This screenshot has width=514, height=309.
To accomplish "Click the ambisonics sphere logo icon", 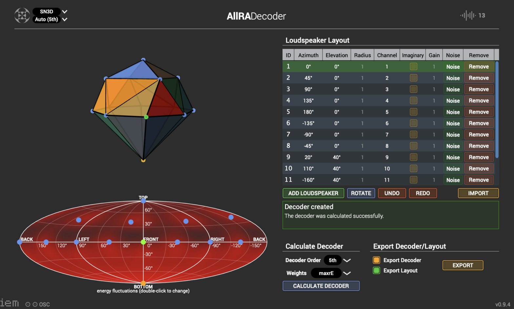I will pos(22,15).
